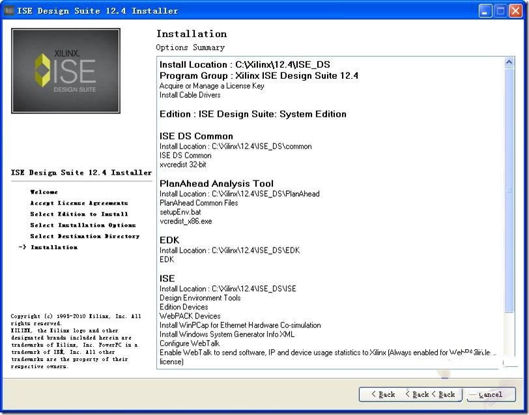Viewport: 529px width, 415px height.
Task: Click 'Acquire or Manage a License Key' line
Action: coord(212,86)
